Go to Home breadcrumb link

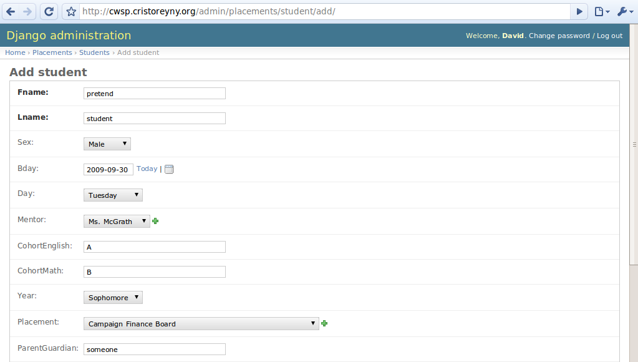(x=15, y=52)
